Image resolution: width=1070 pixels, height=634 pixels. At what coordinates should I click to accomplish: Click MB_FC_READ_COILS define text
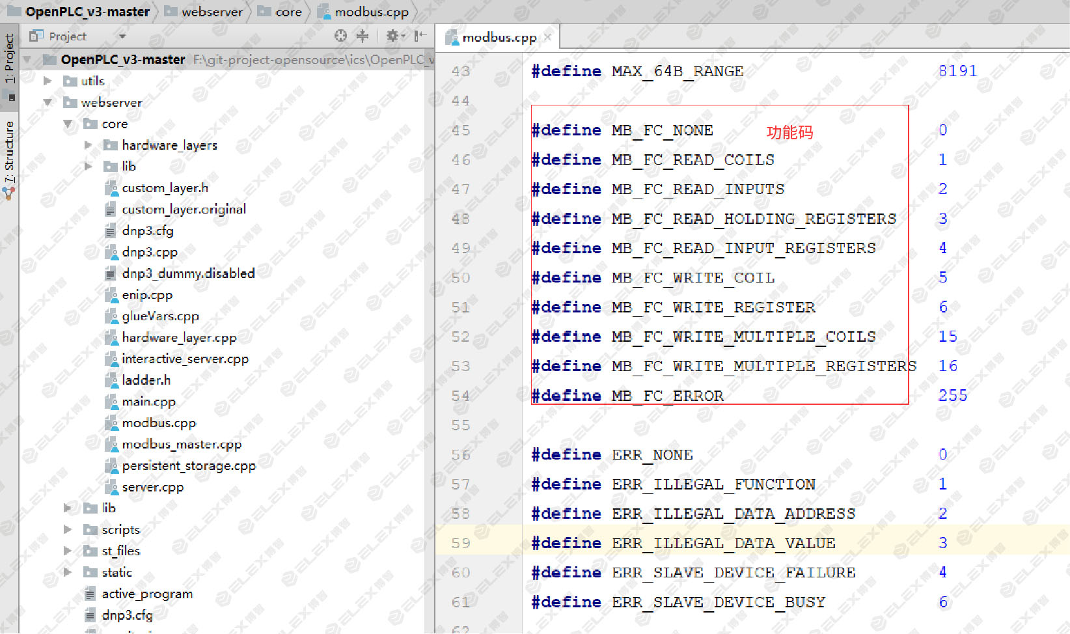coord(693,159)
